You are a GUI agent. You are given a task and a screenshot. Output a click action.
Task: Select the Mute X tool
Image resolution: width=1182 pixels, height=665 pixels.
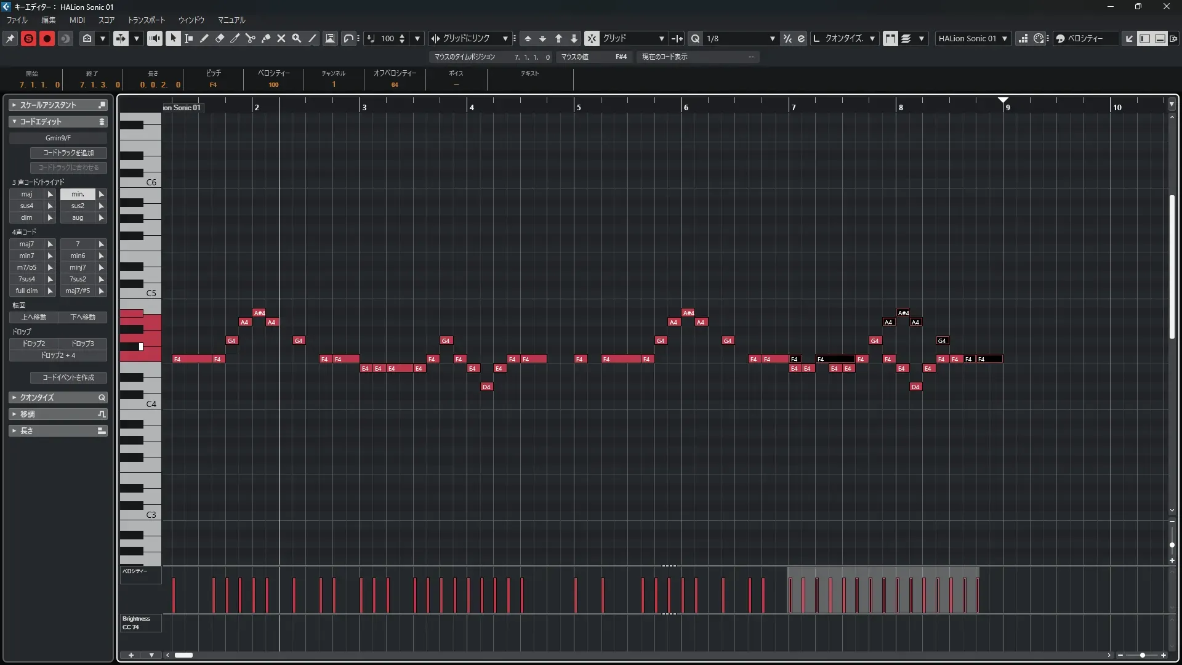click(281, 38)
